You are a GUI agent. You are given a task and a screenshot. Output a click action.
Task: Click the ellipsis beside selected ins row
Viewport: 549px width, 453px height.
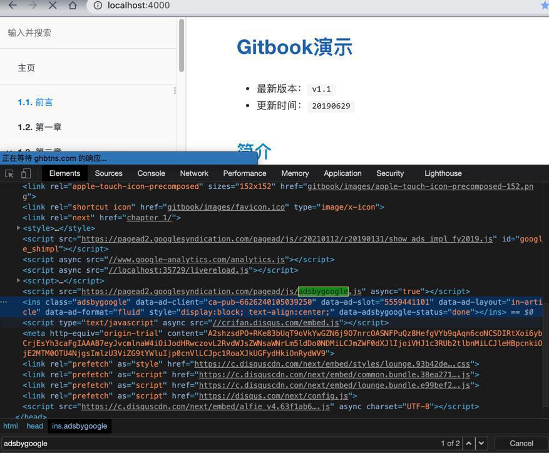point(4,302)
